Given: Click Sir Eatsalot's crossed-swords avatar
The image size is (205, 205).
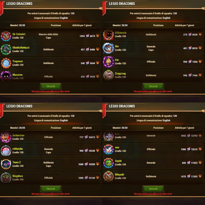Looking at the screenshot, I should tap(6, 36).
